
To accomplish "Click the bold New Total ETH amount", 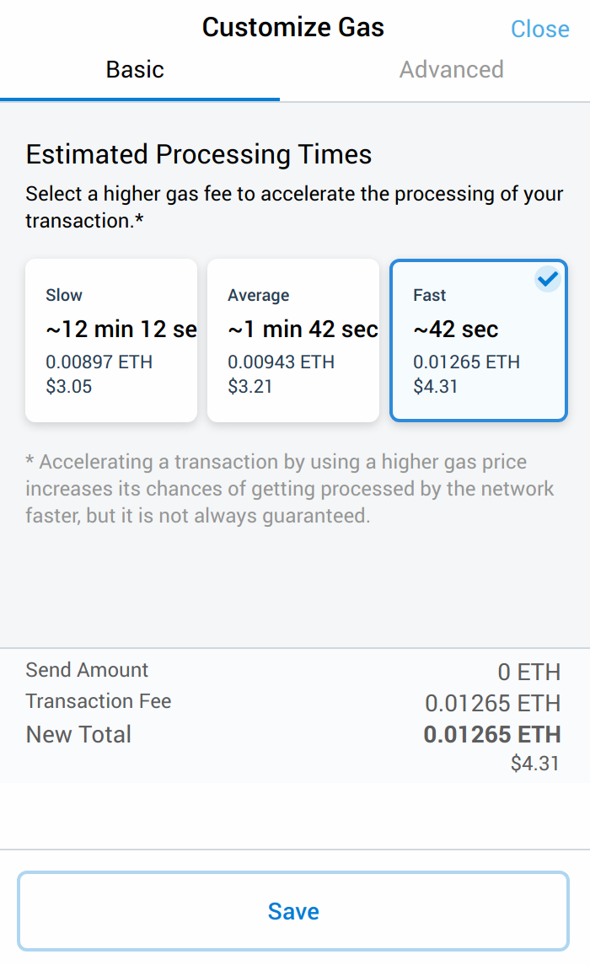I will (x=492, y=734).
